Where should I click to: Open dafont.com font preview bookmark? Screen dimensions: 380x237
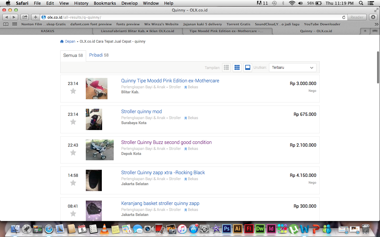[91, 24]
